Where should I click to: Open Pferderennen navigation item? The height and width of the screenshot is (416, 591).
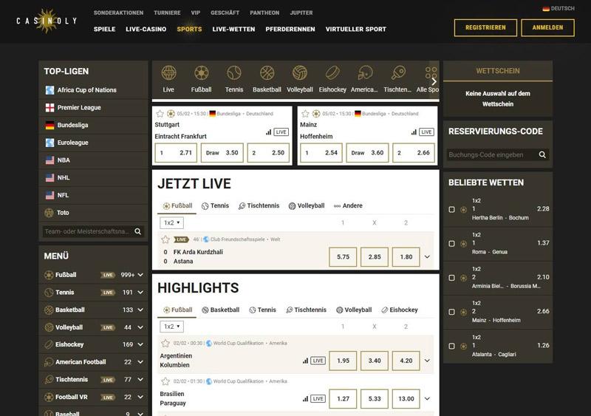point(290,29)
